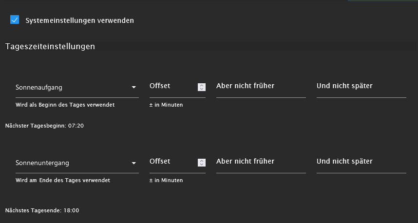This screenshot has width=418, height=223.
Task: Uncheck the Systemeinstellungen verwenden checkbox
Action: click(15, 20)
